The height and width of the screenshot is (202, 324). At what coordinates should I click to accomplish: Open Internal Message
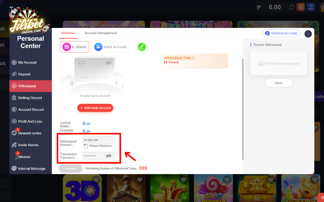tap(30, 168)
